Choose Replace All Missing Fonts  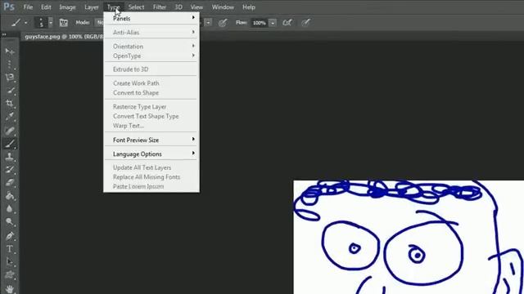tap(151, 177)
